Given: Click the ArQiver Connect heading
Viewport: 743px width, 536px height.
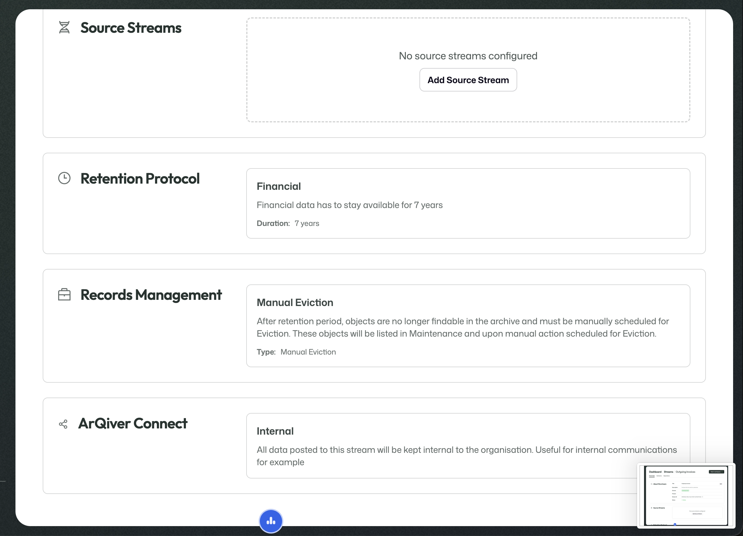Looking at the screenshot, I should coord(133,424).
